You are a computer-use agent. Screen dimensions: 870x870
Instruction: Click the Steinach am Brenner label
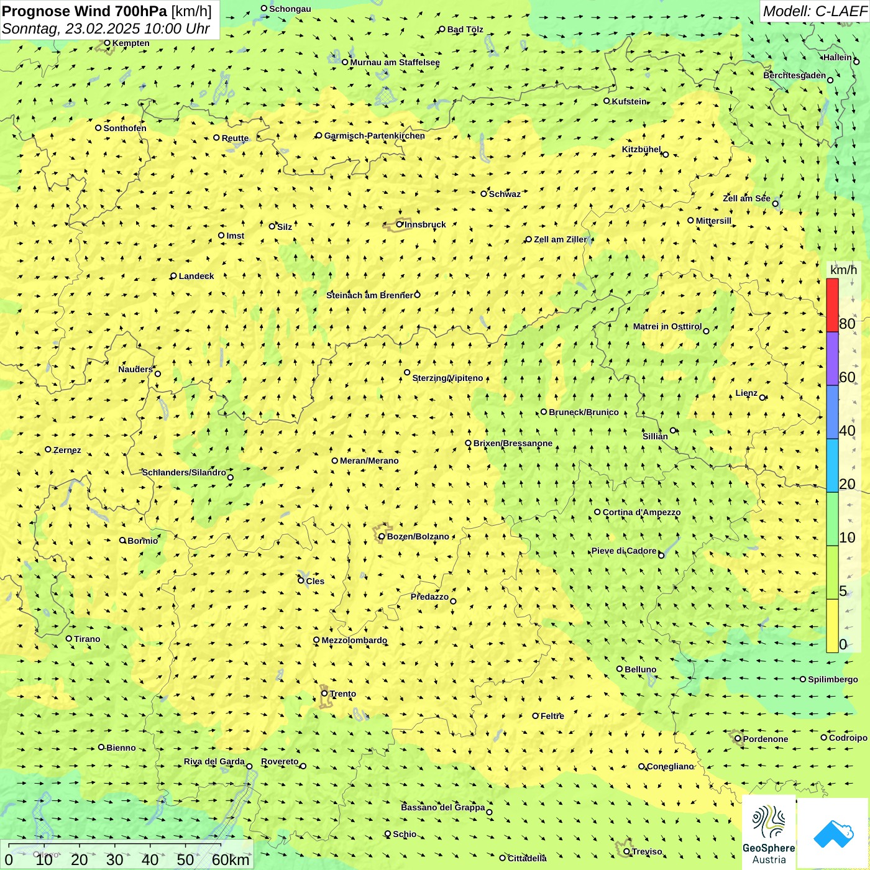pyautogui.click(x=369, y=295)
